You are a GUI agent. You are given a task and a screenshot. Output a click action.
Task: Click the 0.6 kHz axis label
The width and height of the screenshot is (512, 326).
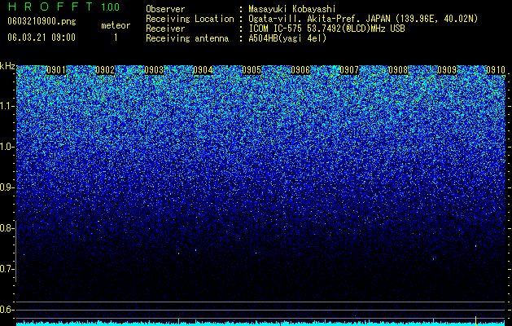[7, 310]
